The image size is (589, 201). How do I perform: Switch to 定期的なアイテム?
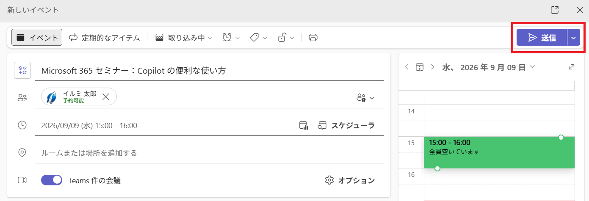[x=104, y=38]
